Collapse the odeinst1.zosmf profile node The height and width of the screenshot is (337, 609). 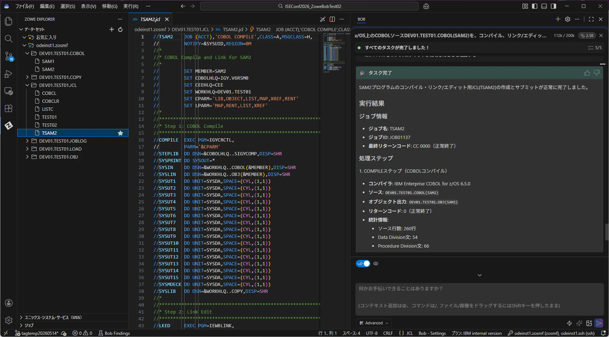pyautogui.click(x=24, y=45)
